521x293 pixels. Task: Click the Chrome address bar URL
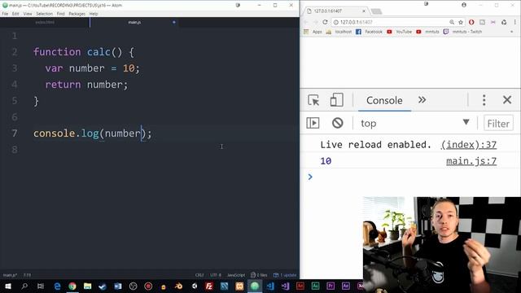click(x=356, y=22)
